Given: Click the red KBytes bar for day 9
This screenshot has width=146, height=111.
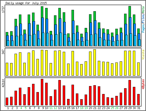Looking at the screenshot, I should 42,92.
